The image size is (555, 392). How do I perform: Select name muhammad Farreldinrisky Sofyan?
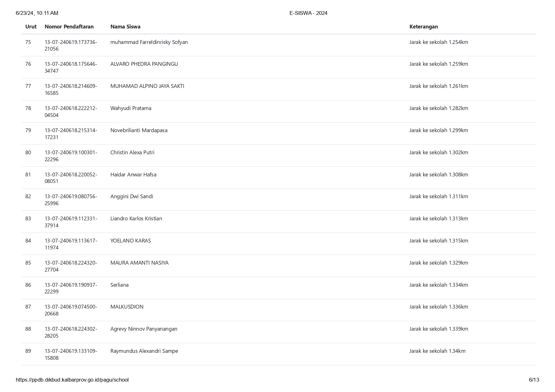(149, 42)
